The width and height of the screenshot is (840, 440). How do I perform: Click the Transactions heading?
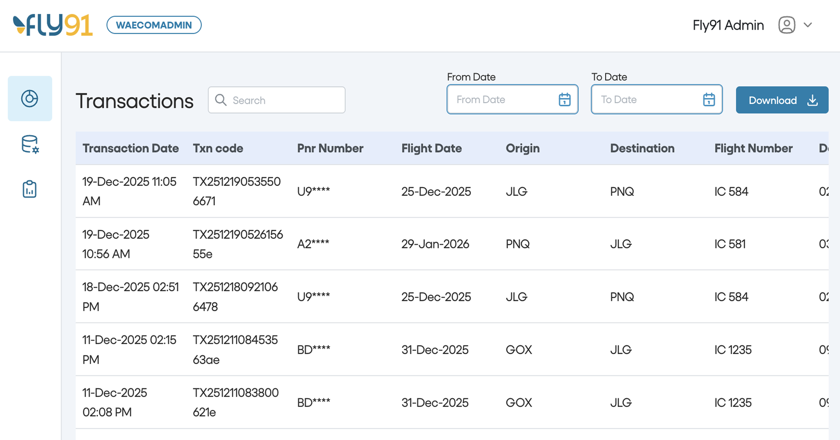click(134, 101)
